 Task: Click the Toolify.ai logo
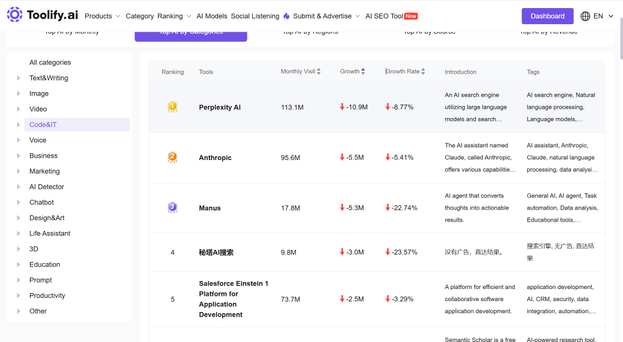click(42, 14)
